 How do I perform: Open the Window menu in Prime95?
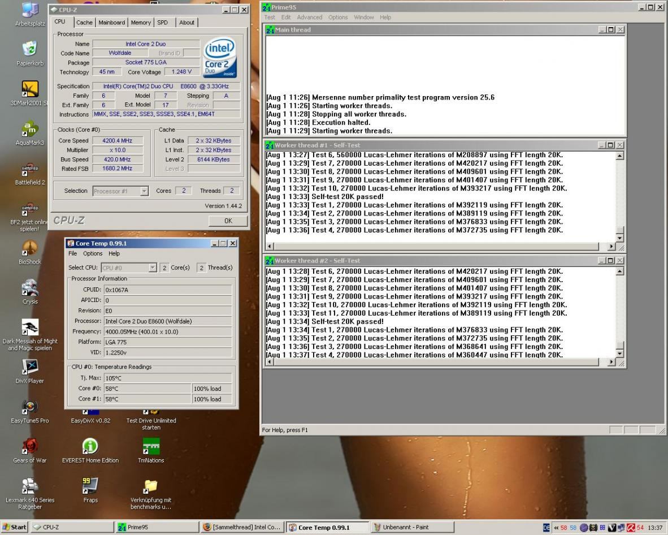click(x=364, y=18)
